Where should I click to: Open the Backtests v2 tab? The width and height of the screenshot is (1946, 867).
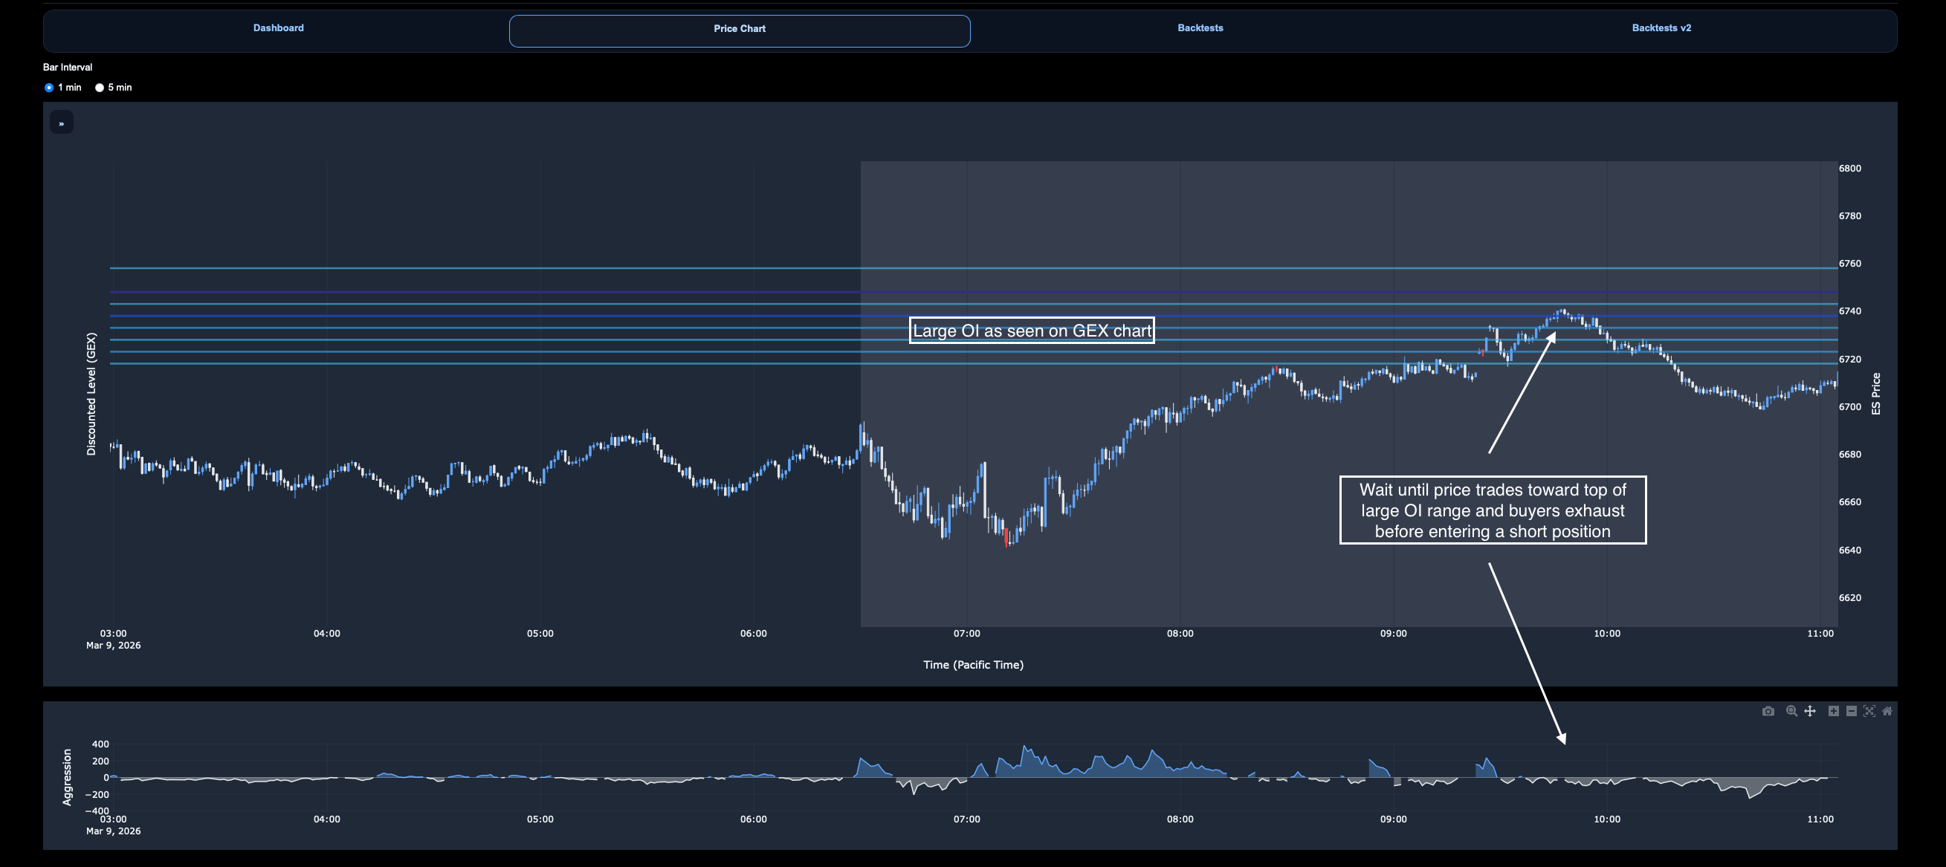pos(1661,28)
